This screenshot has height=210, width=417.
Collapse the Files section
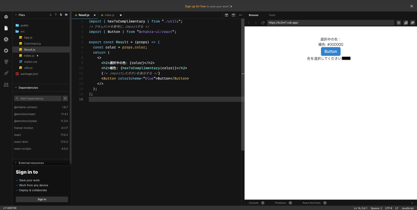click(16, 15)
